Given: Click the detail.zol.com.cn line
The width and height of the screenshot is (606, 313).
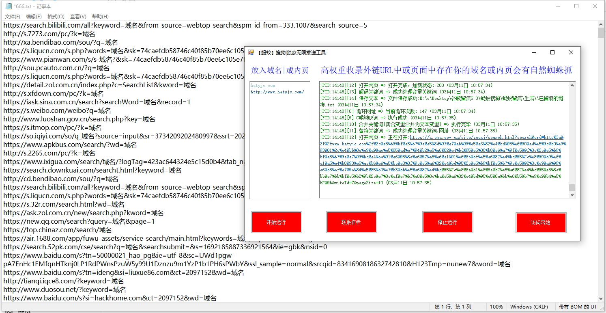Looking at the screenshot, I should (100, 85).
